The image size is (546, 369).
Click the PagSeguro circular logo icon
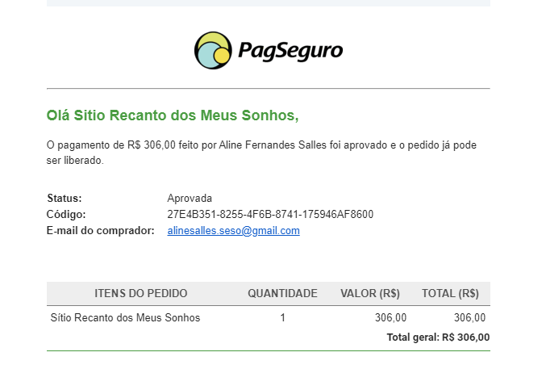(213, 51)
